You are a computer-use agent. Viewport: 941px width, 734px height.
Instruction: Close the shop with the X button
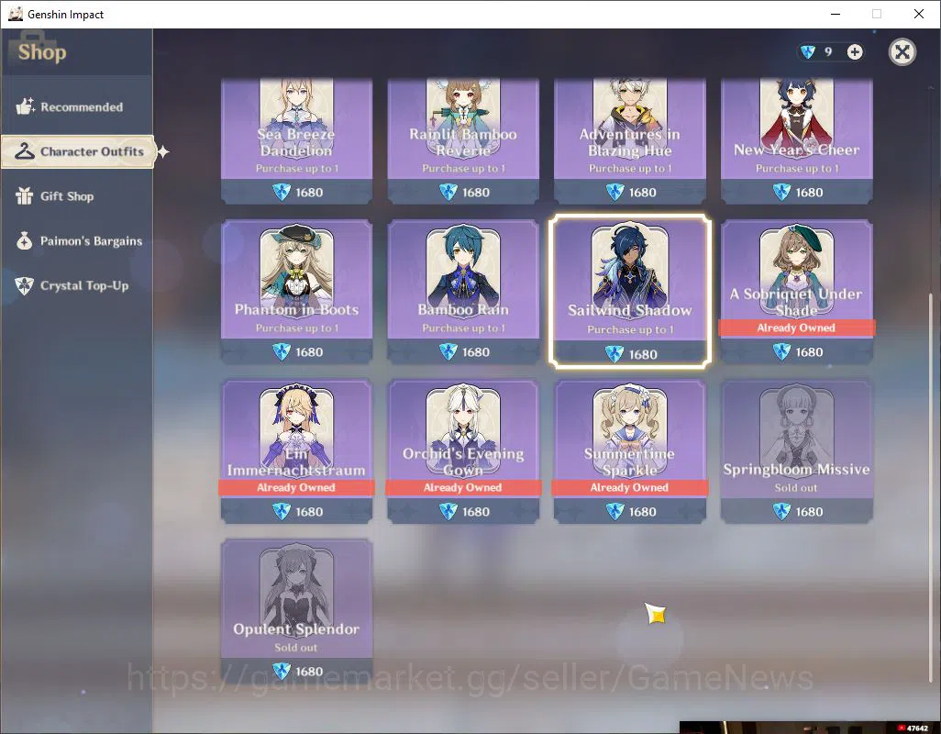[x=902, y=52]
